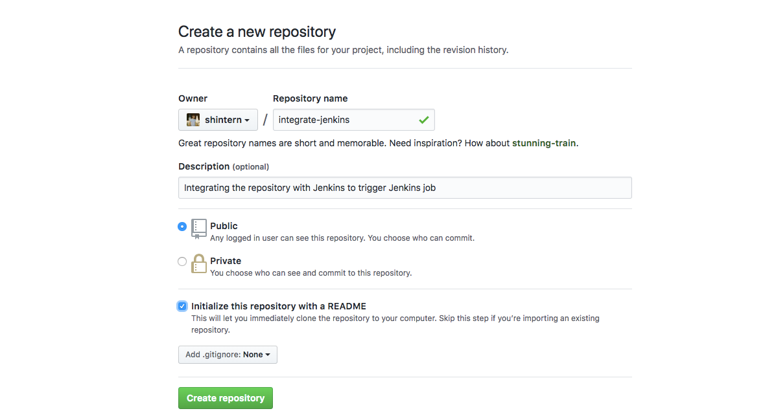Click the Initialize this repository README label
Viewport: 776px width, 411px height.
point(279,306)
